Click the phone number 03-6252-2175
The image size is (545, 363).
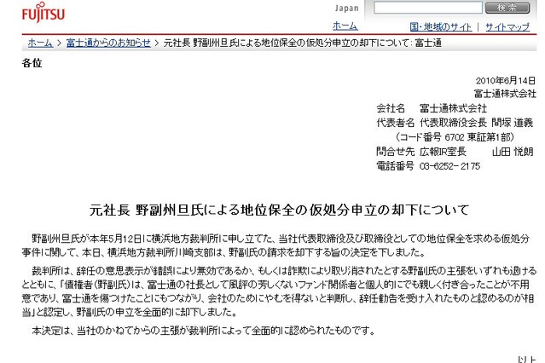pos(449,166)
